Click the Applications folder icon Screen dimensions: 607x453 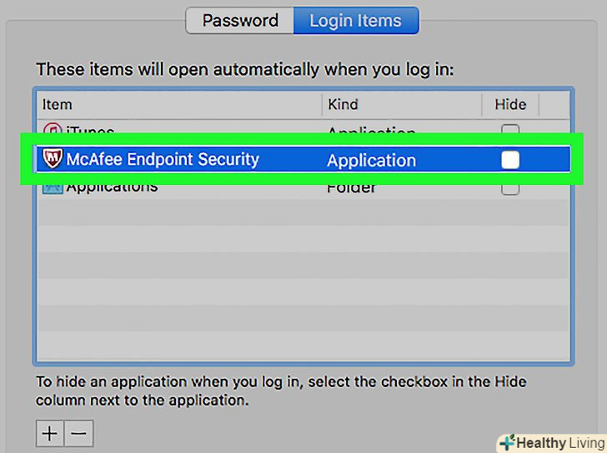tap(52, 187)
